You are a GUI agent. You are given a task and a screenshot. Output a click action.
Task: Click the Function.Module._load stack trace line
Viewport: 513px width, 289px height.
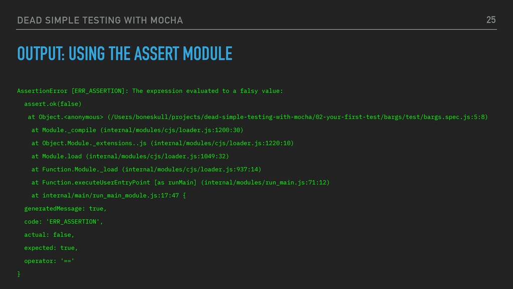click(146, 170)
